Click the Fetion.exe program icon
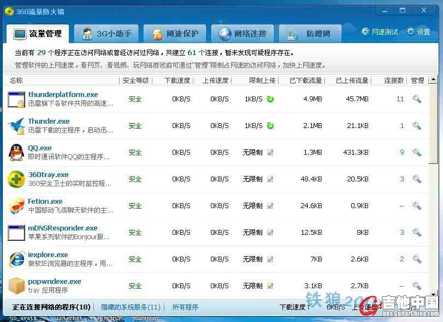This screenshot has height=322, width=443. tap(16, 205)
